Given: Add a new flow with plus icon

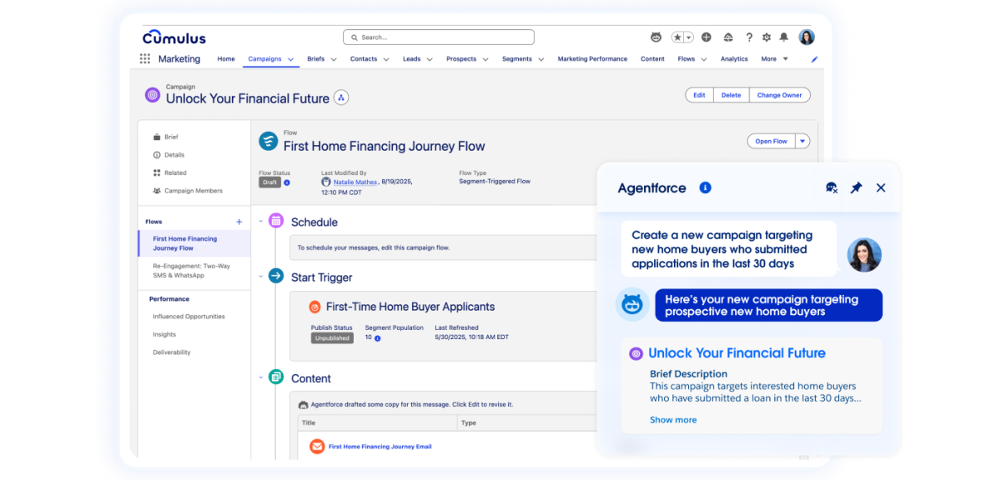Looking at the screenshot, I should tap(239, 222).
